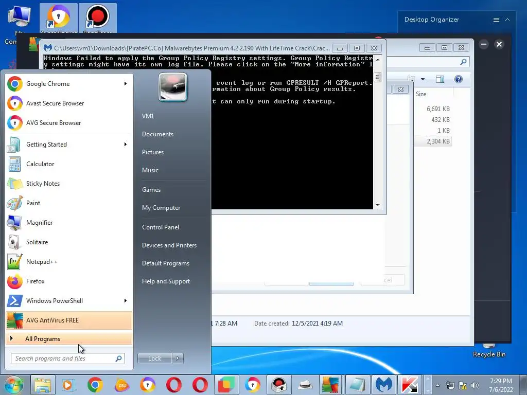Open Google Chrome taskbar icon

95,385
